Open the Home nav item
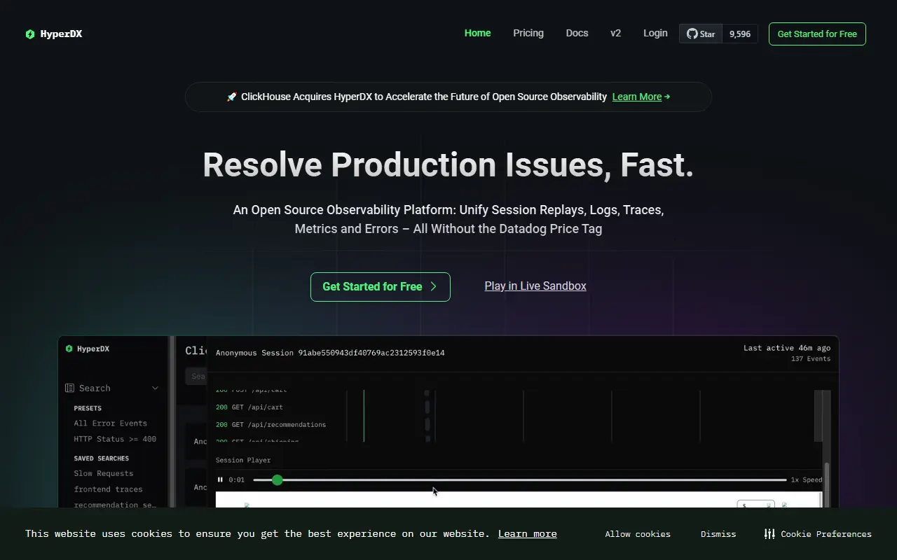 pyautogui.click(x=477, y=33)
